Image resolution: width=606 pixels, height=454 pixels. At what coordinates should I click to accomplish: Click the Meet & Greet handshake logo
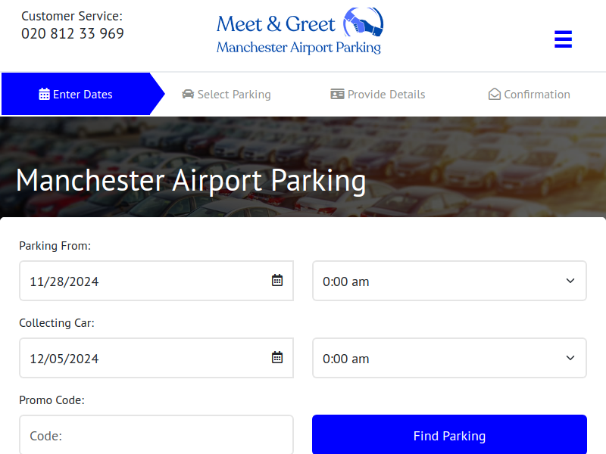(x=363, y=22)
